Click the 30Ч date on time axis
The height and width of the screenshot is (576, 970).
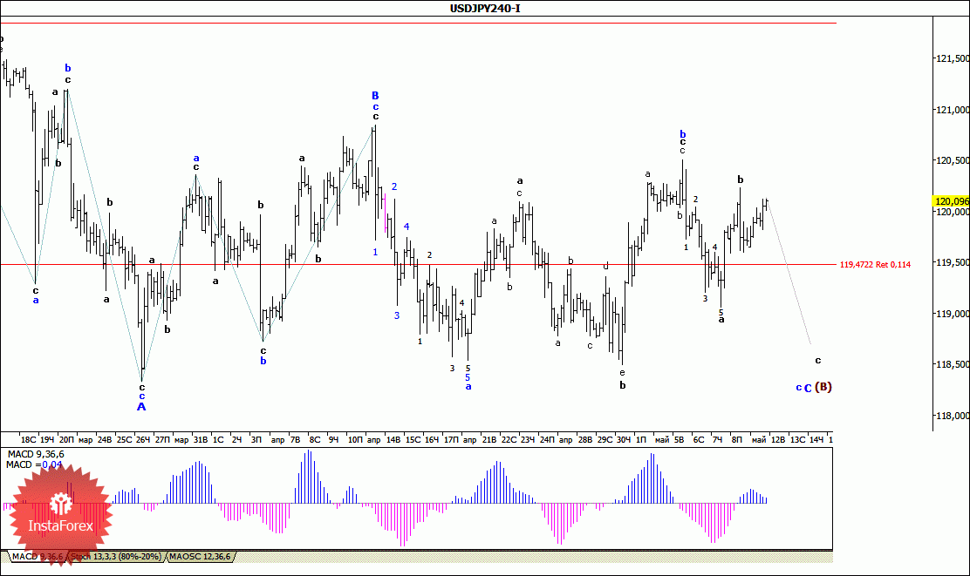click(624, 440)
